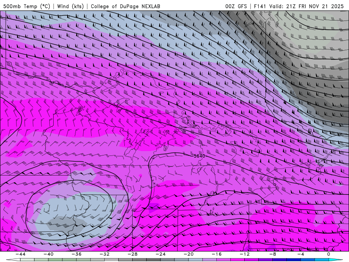The height and width of the screenshot is (262, 349).
Task: Click the "Valid: 21Z FRI NOV 21 2025" text
Action: pos(306,6)
